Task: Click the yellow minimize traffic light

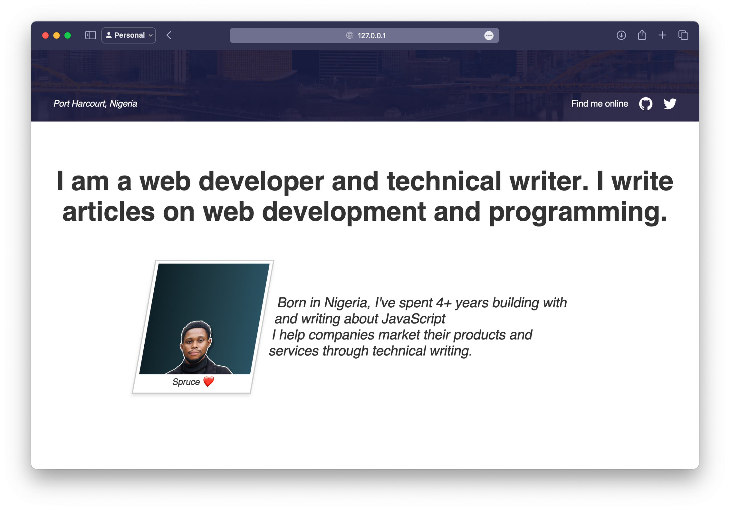Action: [56, 35]
